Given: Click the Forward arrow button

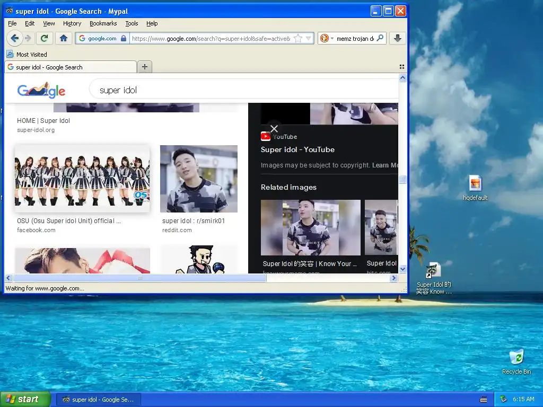Looking at the screenshot, I should click(x=28, y=38).
